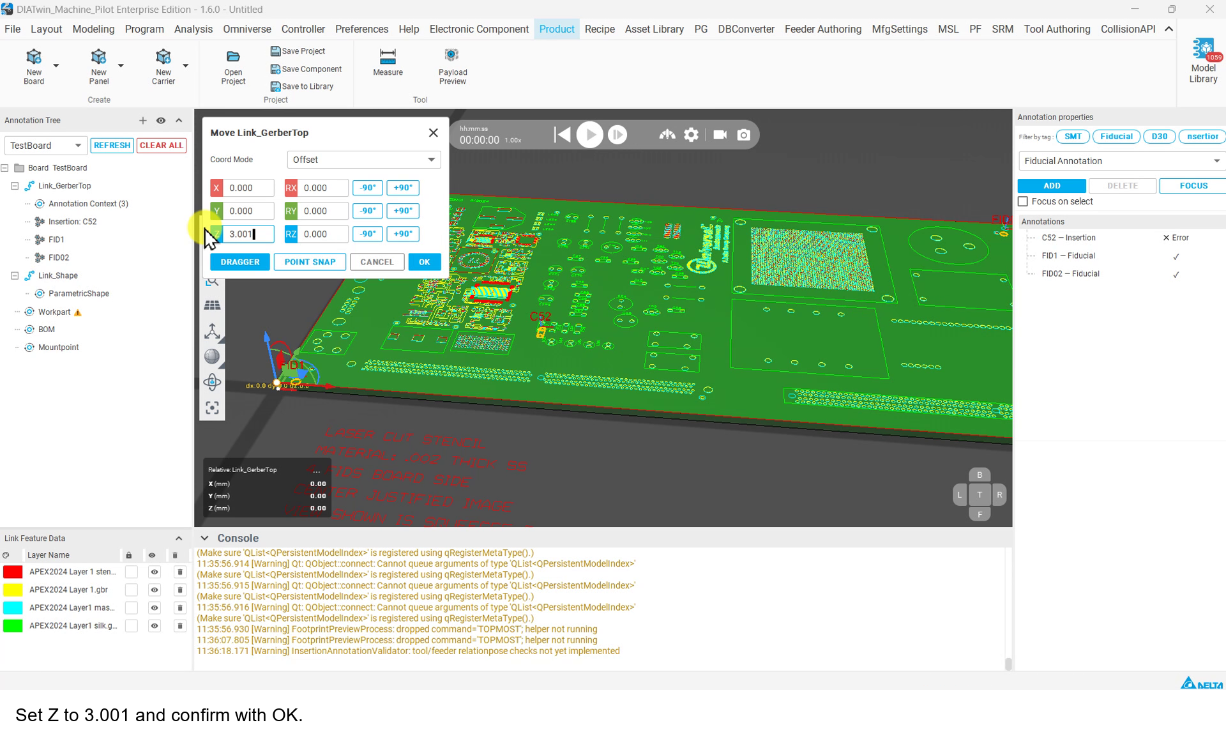Open the Fiducial Annotation dropdown

1121,161
